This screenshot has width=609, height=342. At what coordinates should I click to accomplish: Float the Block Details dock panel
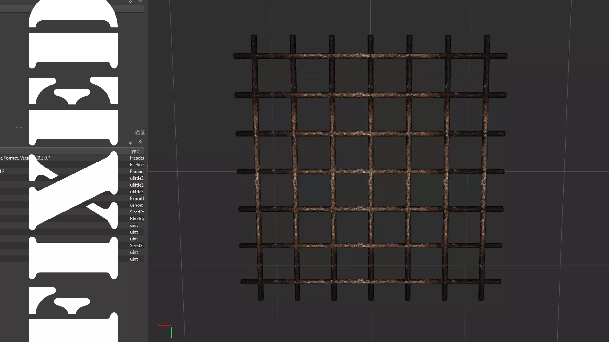pyautogui.click(x=138, y=133)
